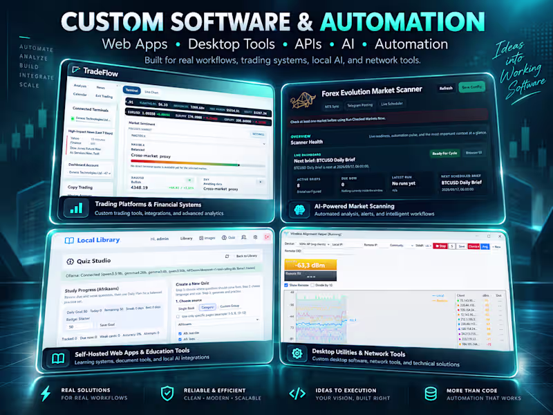Open the Dashboard Account dropdown in TradeFlow
The image size is (553, 415).
pyautogui.click(x=90, y=173)
